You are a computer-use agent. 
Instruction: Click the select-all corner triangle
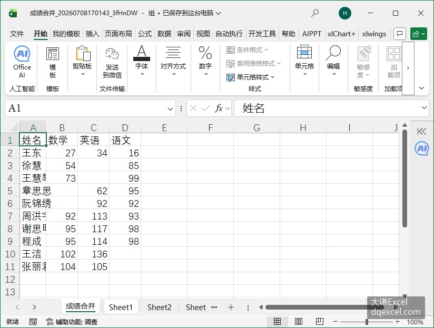[14, 127]
